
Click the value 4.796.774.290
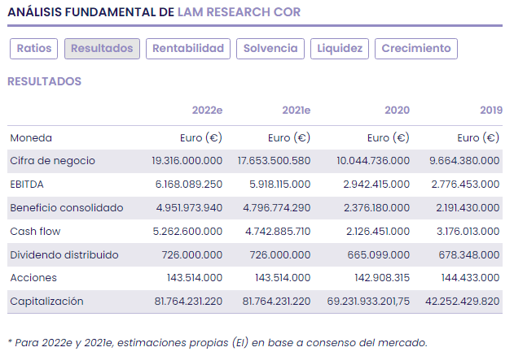277,208
